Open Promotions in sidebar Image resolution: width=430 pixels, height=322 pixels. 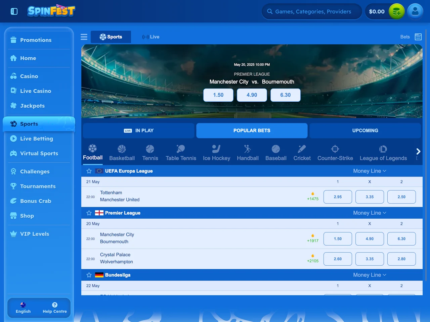click(39, 40)
